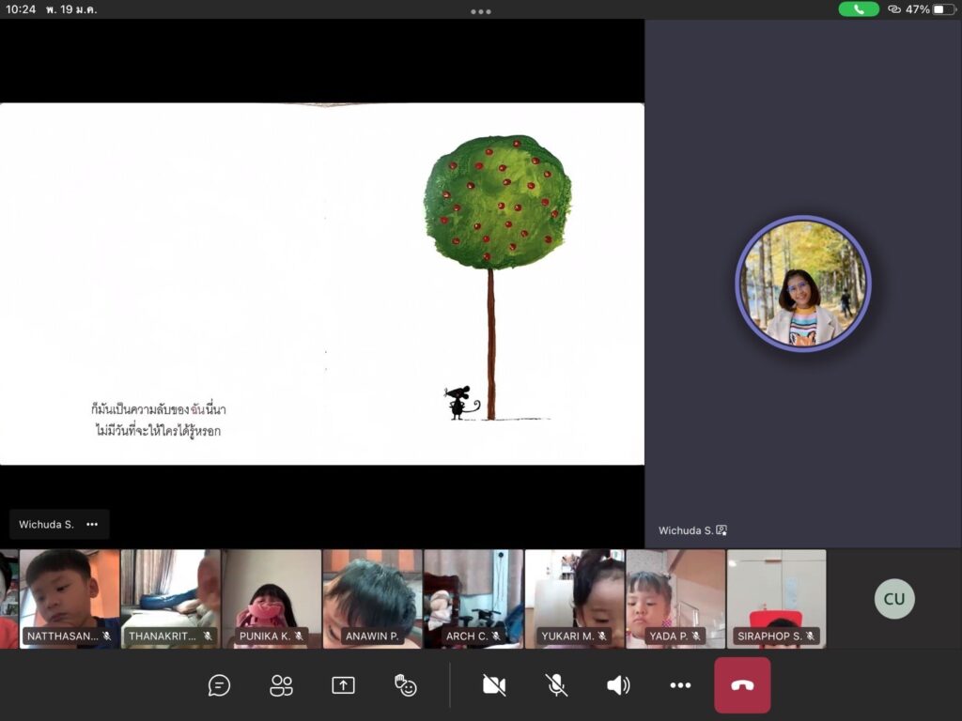The width and height of the screenshot is (962, 721).
Task: Unmute the microphone
Action: tap(557, 685)
